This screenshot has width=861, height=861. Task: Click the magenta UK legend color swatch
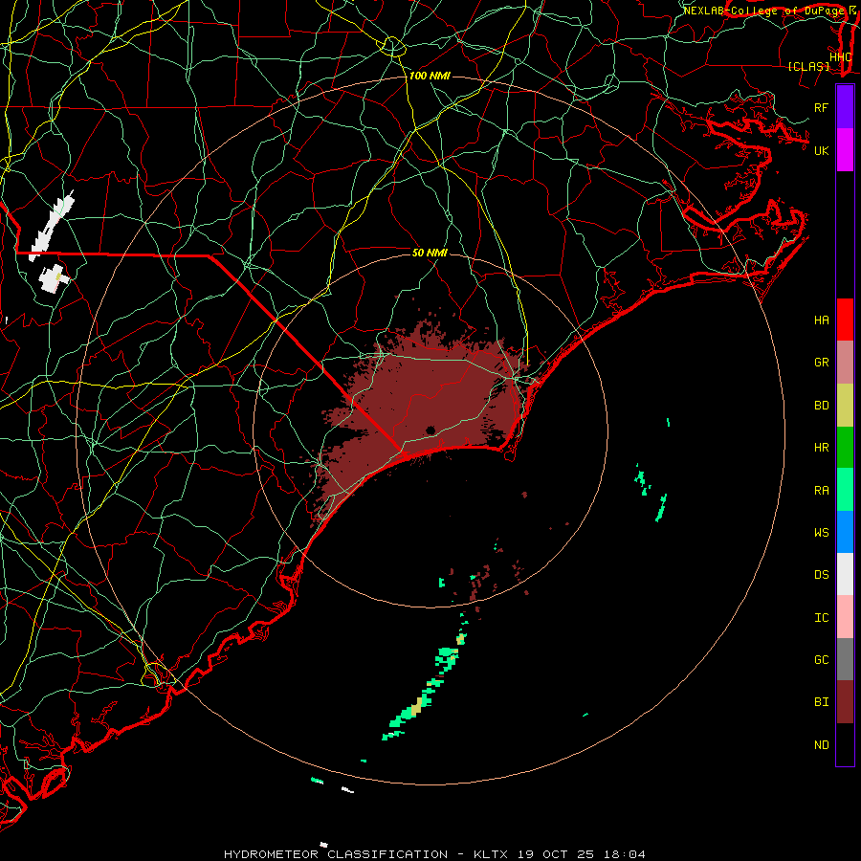point(845,150)
